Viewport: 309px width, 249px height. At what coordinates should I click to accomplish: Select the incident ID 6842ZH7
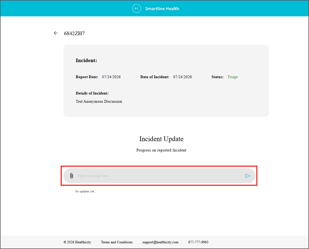pyautogui.click(x=74, y=34)
